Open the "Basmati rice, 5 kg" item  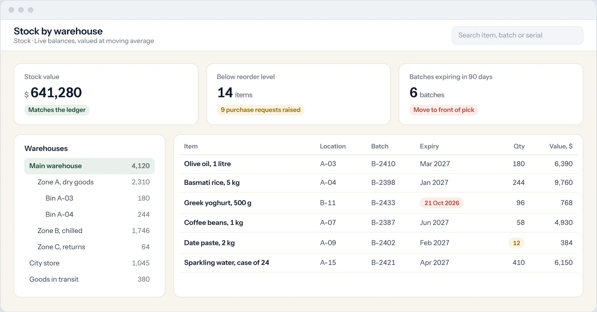pos(212,182)
